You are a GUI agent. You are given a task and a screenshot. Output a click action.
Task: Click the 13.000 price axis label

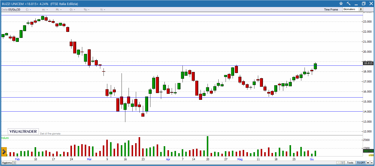coord(368,122)
